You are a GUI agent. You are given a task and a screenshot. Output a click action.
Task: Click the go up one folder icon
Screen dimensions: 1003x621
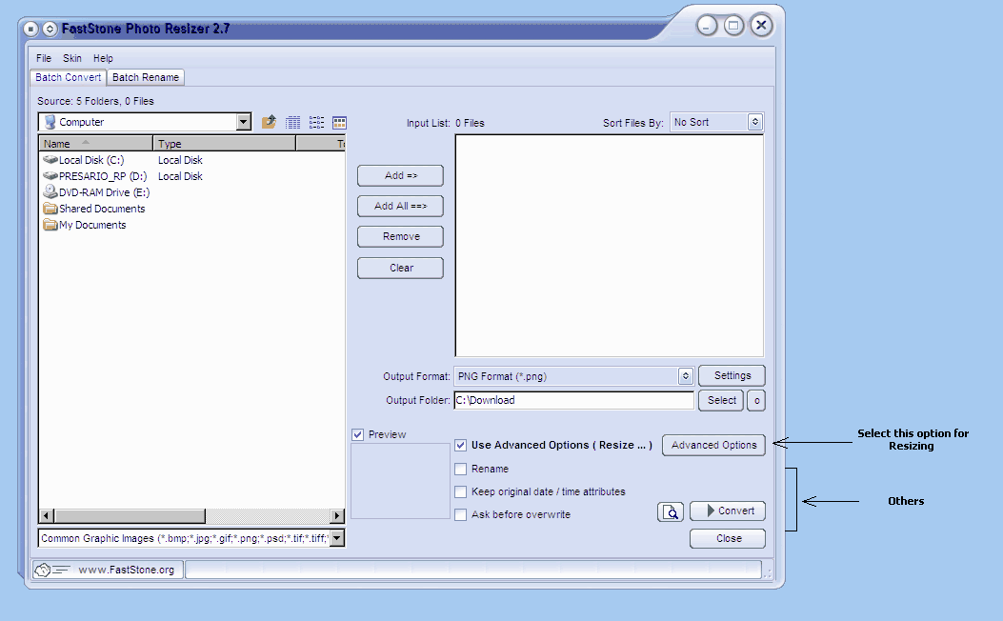pyautogui.click(x=270, y=122)
